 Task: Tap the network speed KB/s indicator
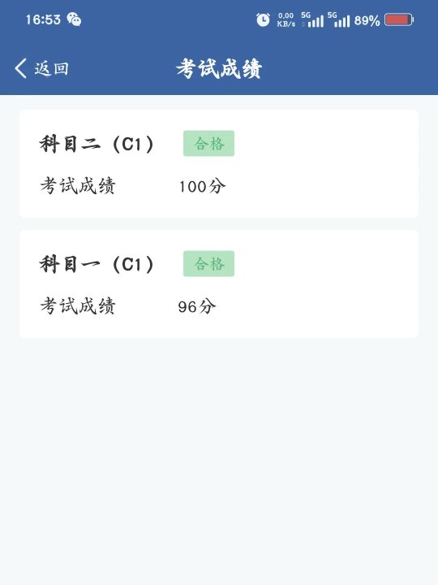(x=286, y=19)
